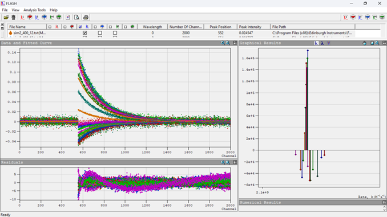Image resolution: width=387 pixels, height=217 pixels.
Task: Uncheck header checkbox for blue curve fit column
Action: 80,27
